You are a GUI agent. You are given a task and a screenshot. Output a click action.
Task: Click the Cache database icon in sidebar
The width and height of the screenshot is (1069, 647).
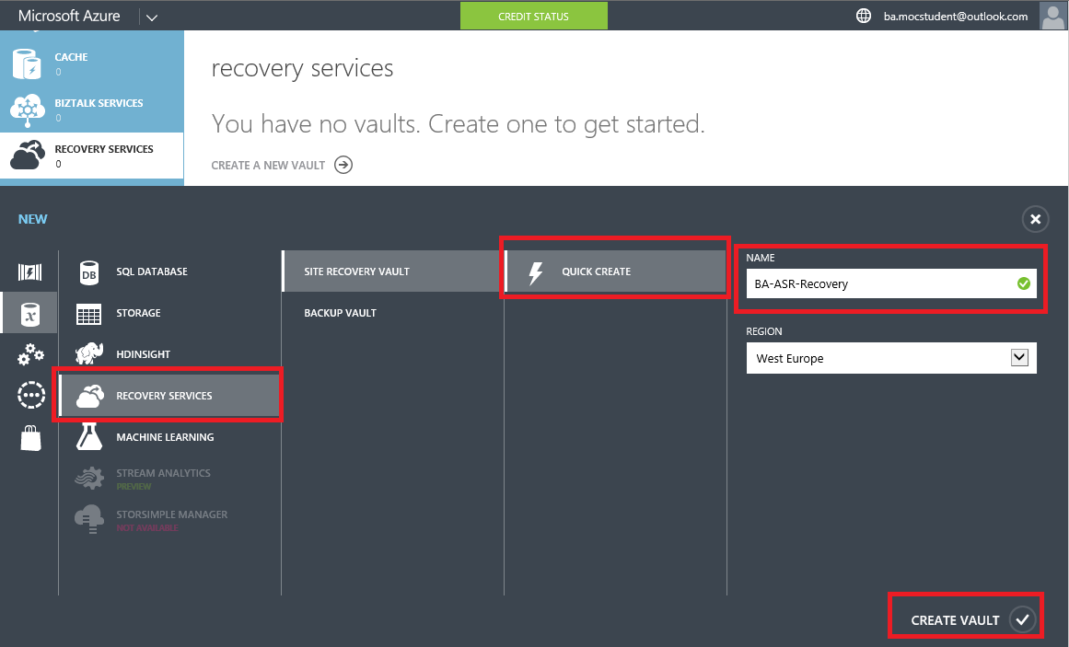coord(28,64)
